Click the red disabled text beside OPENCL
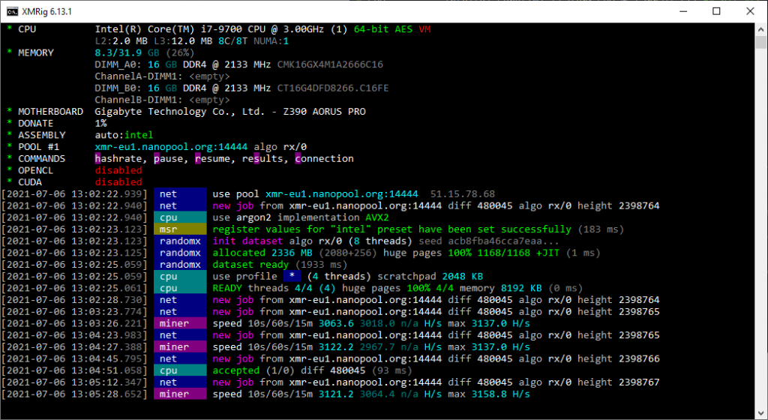 (118, 170)
